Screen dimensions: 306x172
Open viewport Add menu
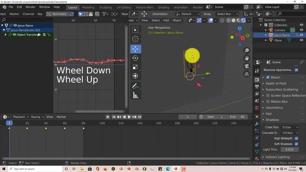[166, 20]
